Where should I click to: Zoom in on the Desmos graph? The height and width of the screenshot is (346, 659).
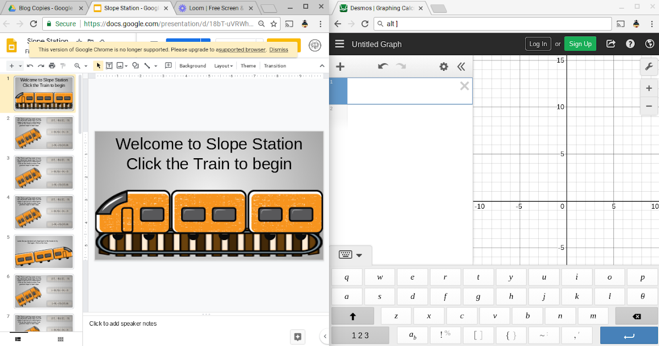click(x=649, y=88)
